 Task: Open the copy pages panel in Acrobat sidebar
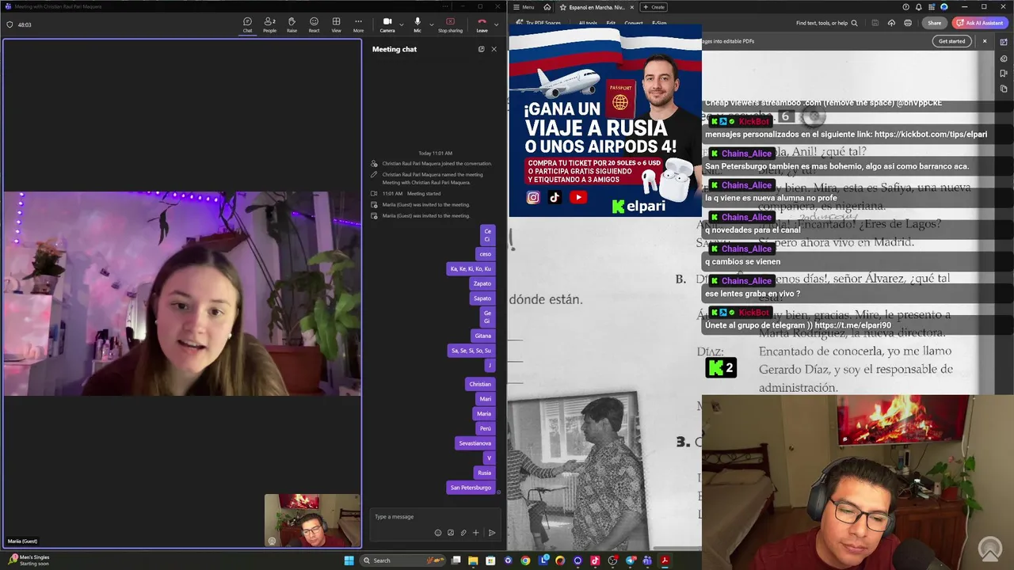[1004, 89]
